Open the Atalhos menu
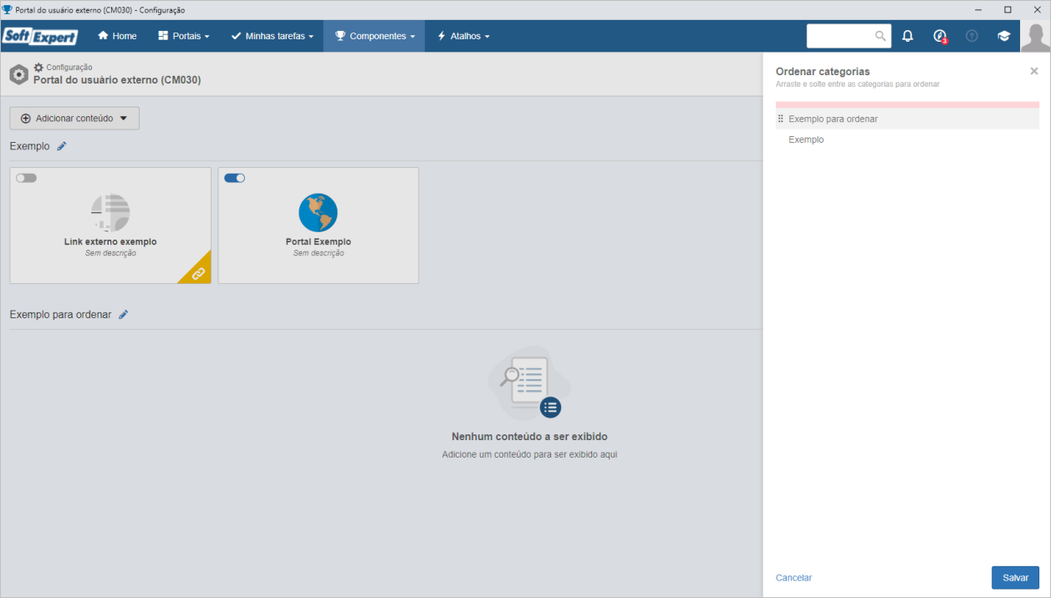Image resolution: width=1051 pixels, height=598 pixels. click(x=463, y=36)
